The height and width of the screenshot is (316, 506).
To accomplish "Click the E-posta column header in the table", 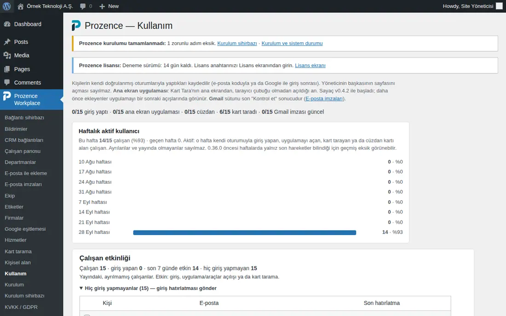I will [209, 303].
